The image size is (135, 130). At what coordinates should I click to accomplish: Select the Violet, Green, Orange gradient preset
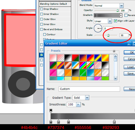click(53, 65)
